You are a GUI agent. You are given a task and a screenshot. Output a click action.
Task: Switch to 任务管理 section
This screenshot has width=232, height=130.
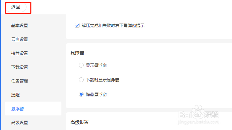(20, 81)
